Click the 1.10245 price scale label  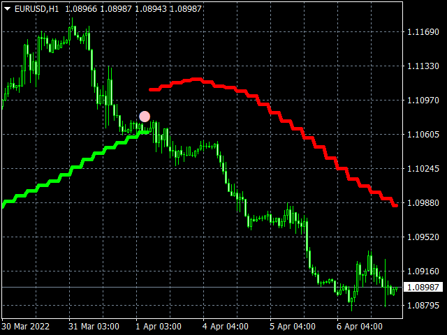(x=423, y=169)
